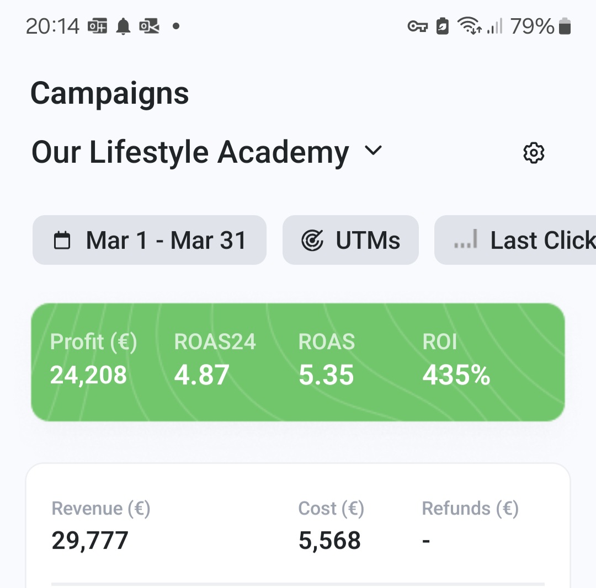Screen dimensions: 596x588
Task: Open the Mar 1 - Mar 31 date picker
Action: (150, 240)
